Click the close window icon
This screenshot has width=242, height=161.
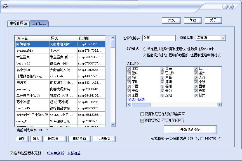click(x=231, y=6)
